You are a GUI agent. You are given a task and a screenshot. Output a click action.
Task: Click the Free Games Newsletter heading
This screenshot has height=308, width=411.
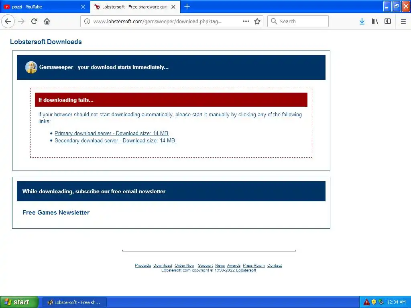56,213
